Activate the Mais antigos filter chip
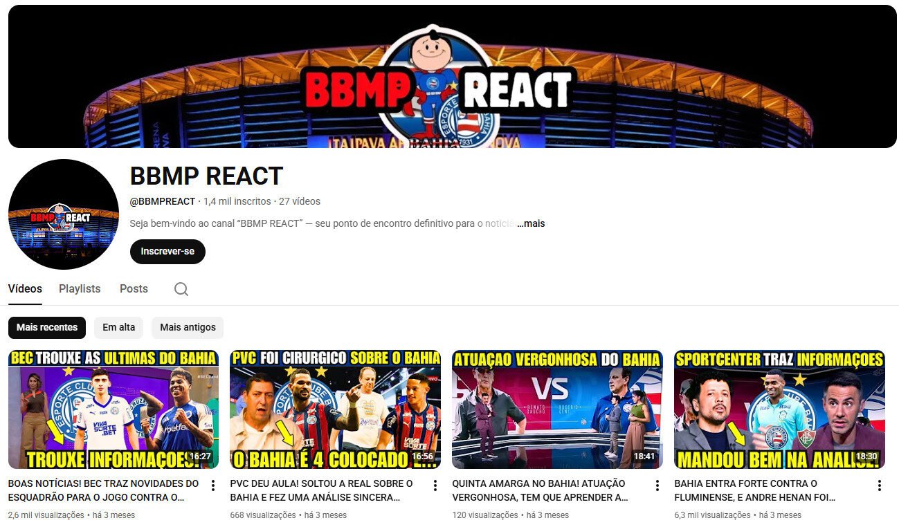Viewport: 899px width, 527px height. (x=187, y=327)
